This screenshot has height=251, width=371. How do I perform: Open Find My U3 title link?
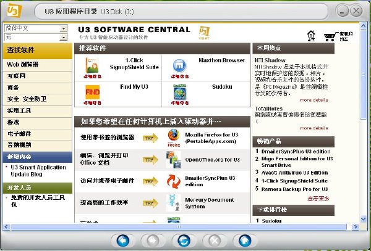(134, 87)
